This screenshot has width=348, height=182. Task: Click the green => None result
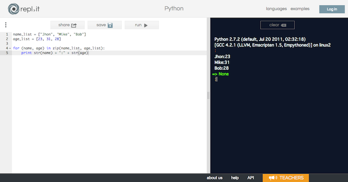tap(220, 74)
